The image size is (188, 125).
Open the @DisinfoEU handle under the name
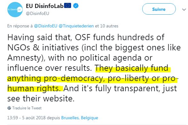37,13
